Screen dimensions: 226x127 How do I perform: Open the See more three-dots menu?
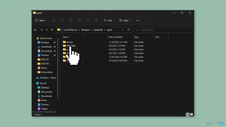pyautogui.click(x=138, y=20)
